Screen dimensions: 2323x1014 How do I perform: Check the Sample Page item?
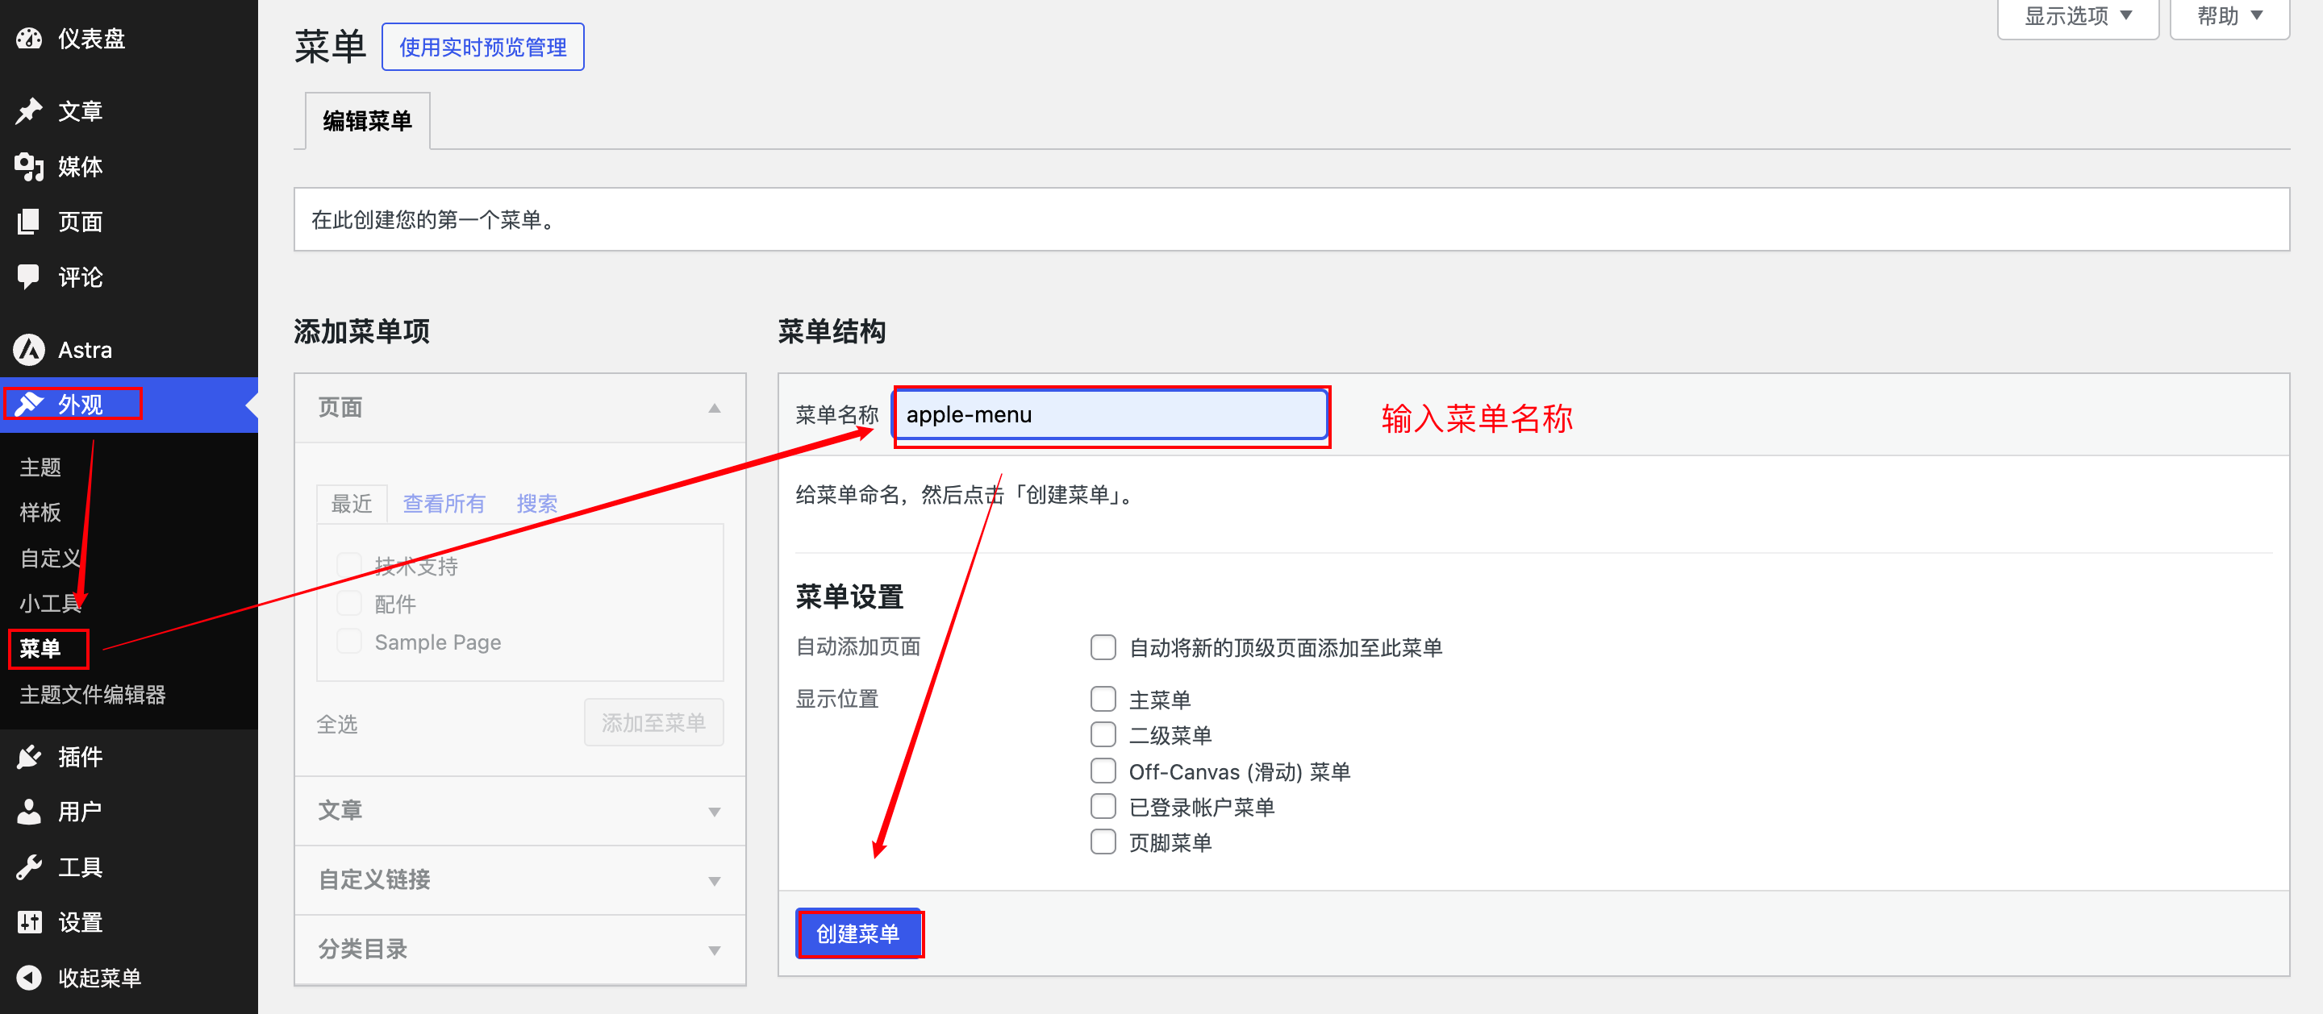point(349,642)
